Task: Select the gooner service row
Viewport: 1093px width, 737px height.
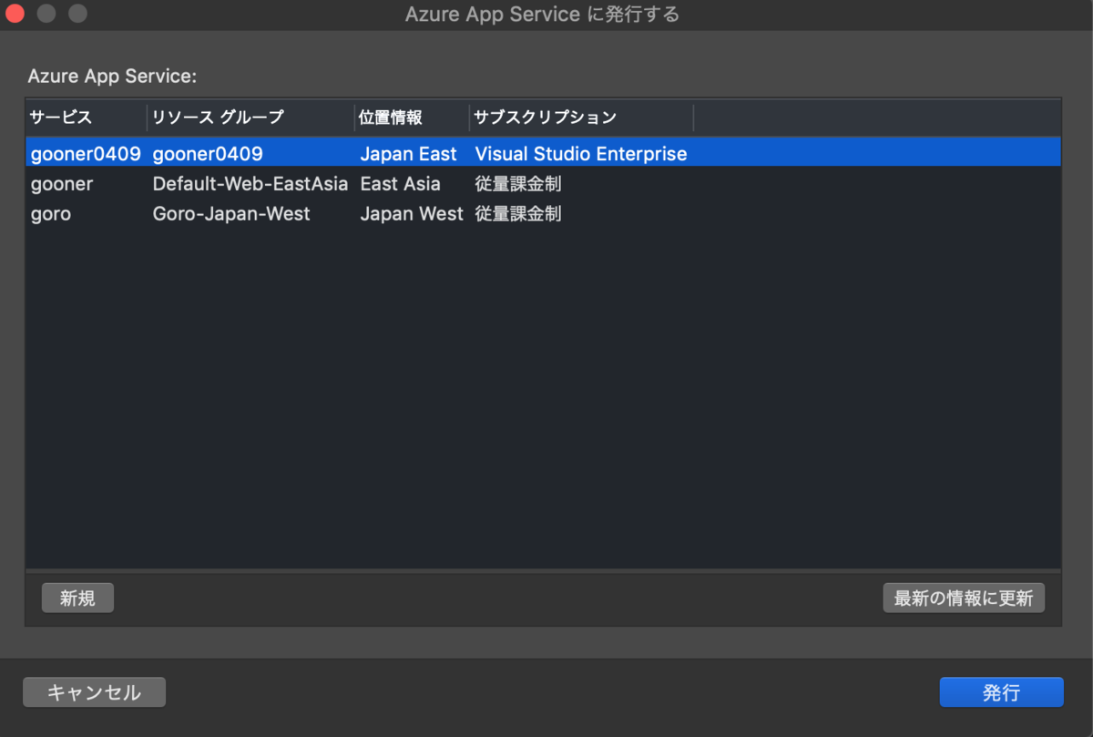Action: pos(543,184)
